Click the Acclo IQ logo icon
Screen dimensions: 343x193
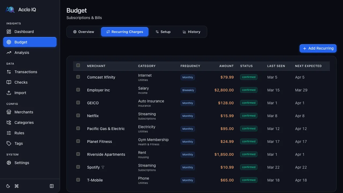[x=10, y=10]
